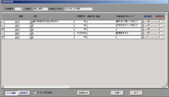The image size is (169, 97).
Task: Select the データシート形式表示 radio option
Action: click(35, 93)
